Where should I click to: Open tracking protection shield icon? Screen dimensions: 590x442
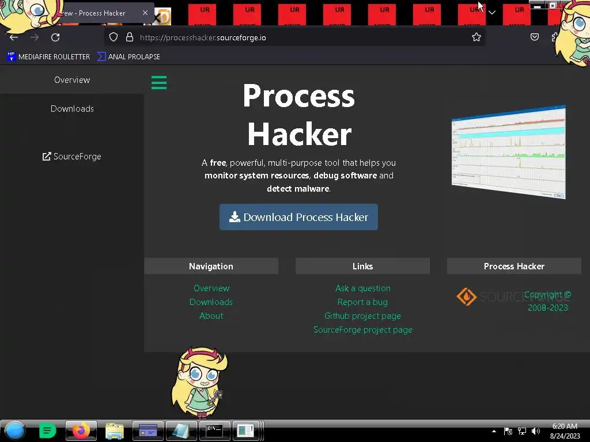pos(114,37)
